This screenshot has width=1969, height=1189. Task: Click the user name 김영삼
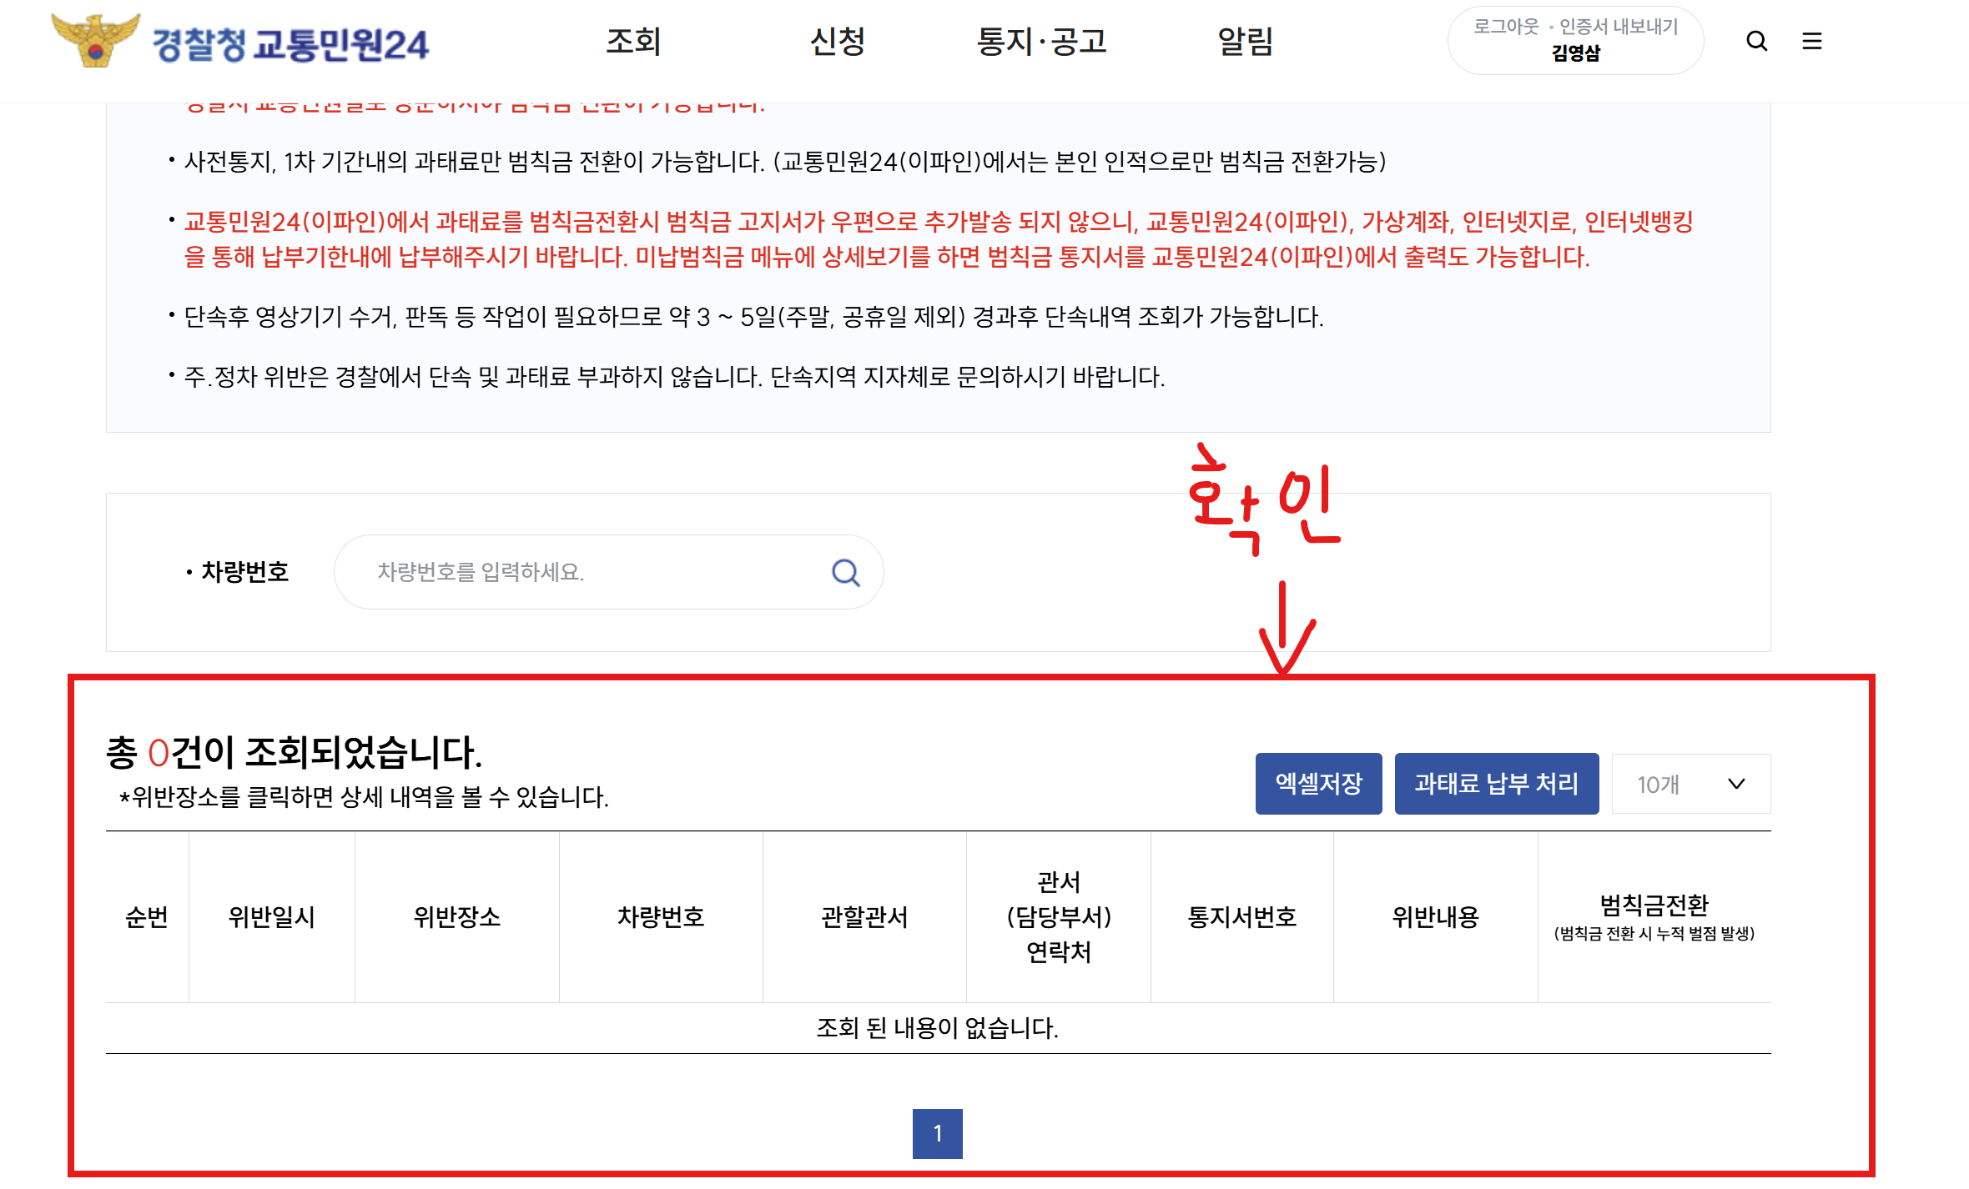(x=1575, y=53)
